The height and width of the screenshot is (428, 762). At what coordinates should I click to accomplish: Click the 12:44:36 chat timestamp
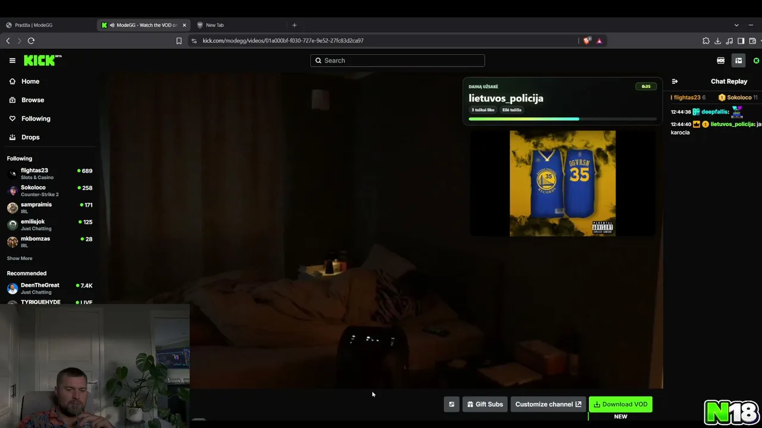680,112
